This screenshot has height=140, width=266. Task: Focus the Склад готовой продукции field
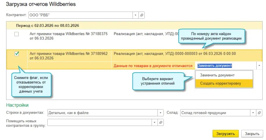(x=215, y=113)
